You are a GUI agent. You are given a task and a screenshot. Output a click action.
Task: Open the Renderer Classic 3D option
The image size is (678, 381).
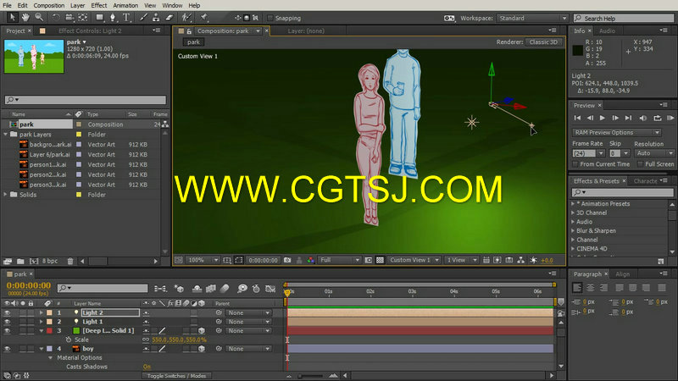point(543,41)
